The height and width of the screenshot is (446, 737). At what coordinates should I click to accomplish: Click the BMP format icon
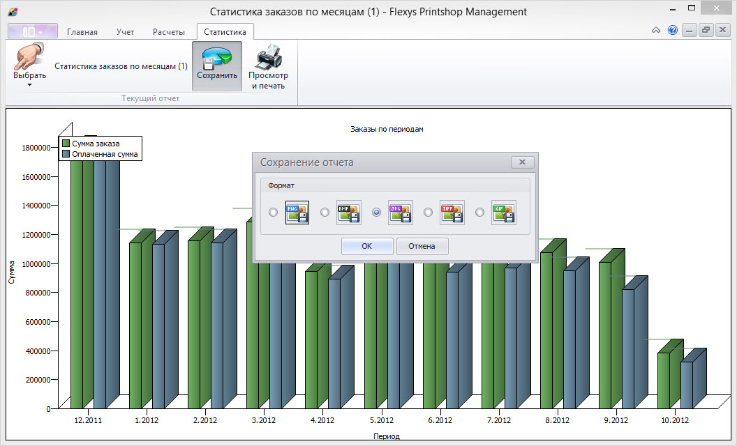point(349,213)
